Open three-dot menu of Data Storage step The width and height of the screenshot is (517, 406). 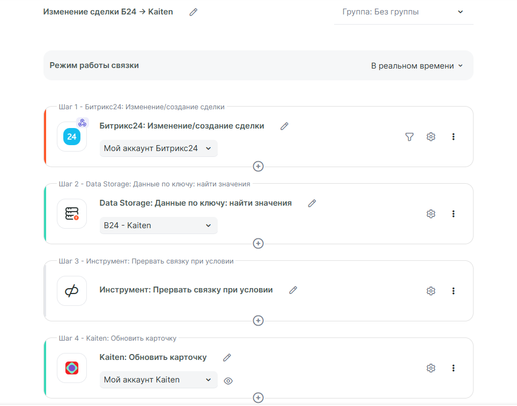pyautogui.click(x=453, y=214)
